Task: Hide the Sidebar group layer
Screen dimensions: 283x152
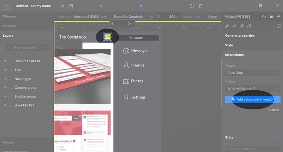Action: click(x=5, y=96)
